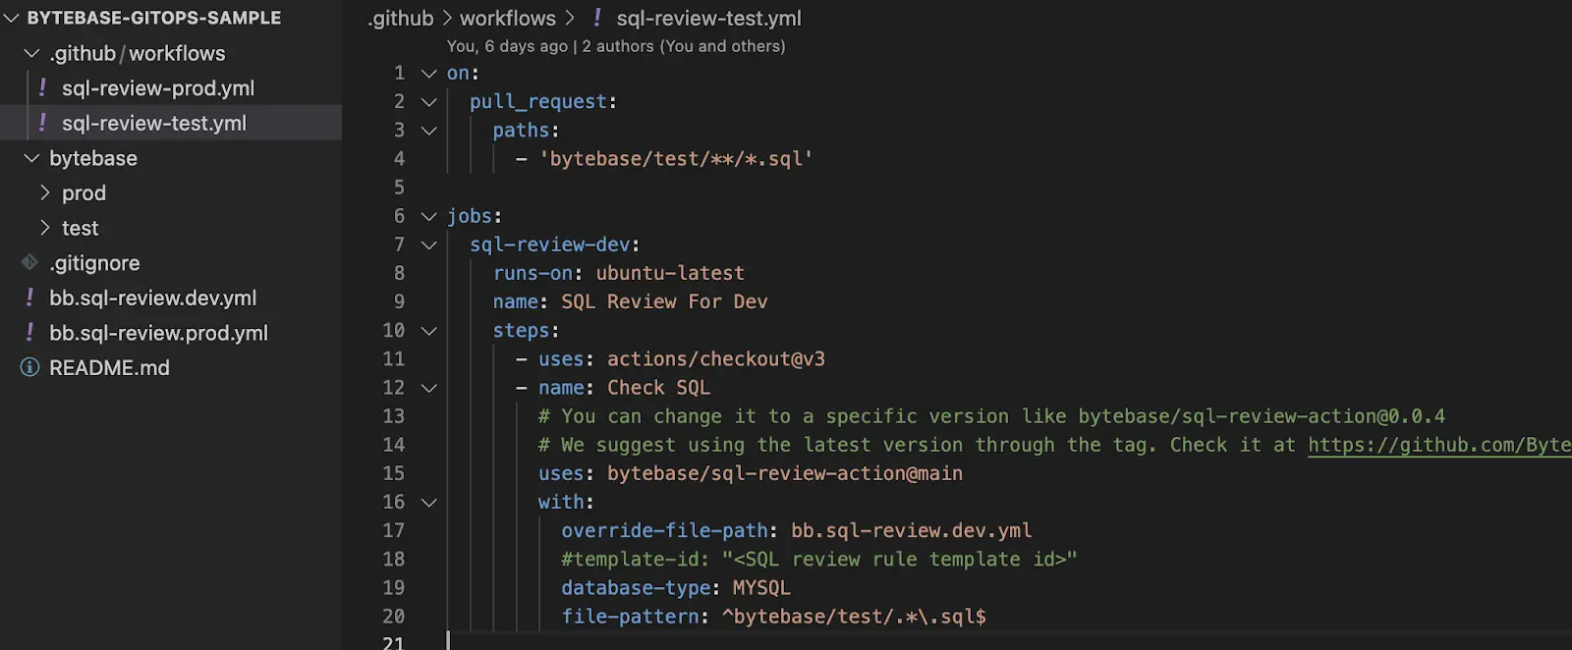Fold the steps block at line 10

point(429,331)
